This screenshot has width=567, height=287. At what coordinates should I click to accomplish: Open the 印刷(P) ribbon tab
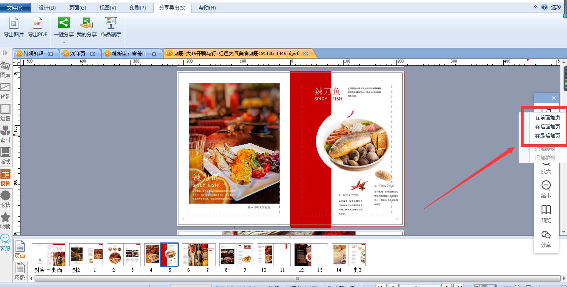(138, 8)
